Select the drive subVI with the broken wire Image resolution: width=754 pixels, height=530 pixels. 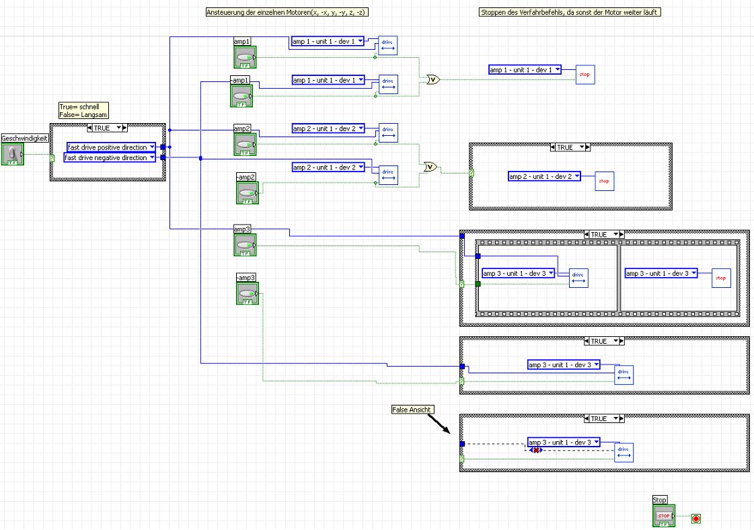click(x=624, y=453)
